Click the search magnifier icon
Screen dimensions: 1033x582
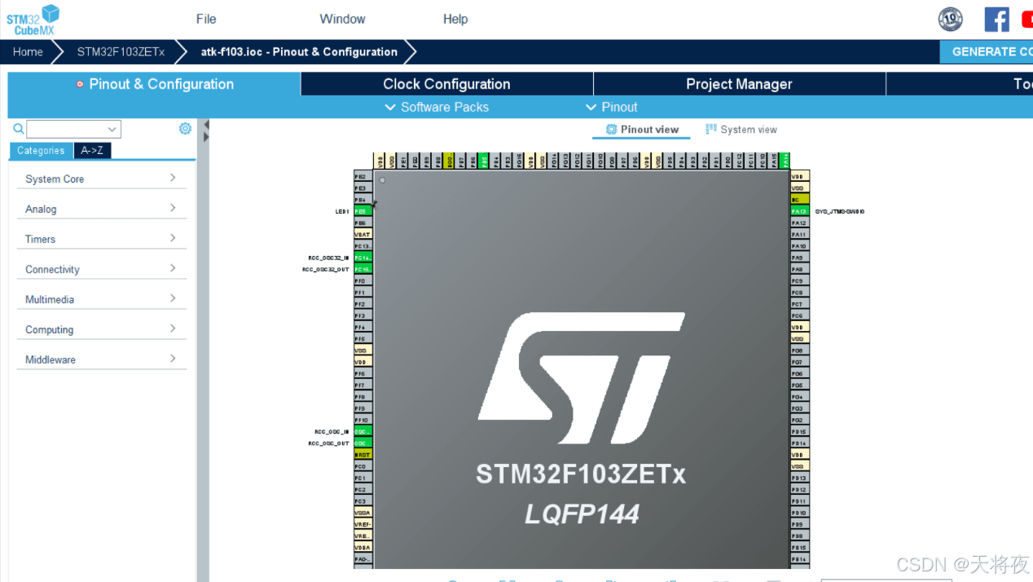pyautogui.click(x=18, y=129)
